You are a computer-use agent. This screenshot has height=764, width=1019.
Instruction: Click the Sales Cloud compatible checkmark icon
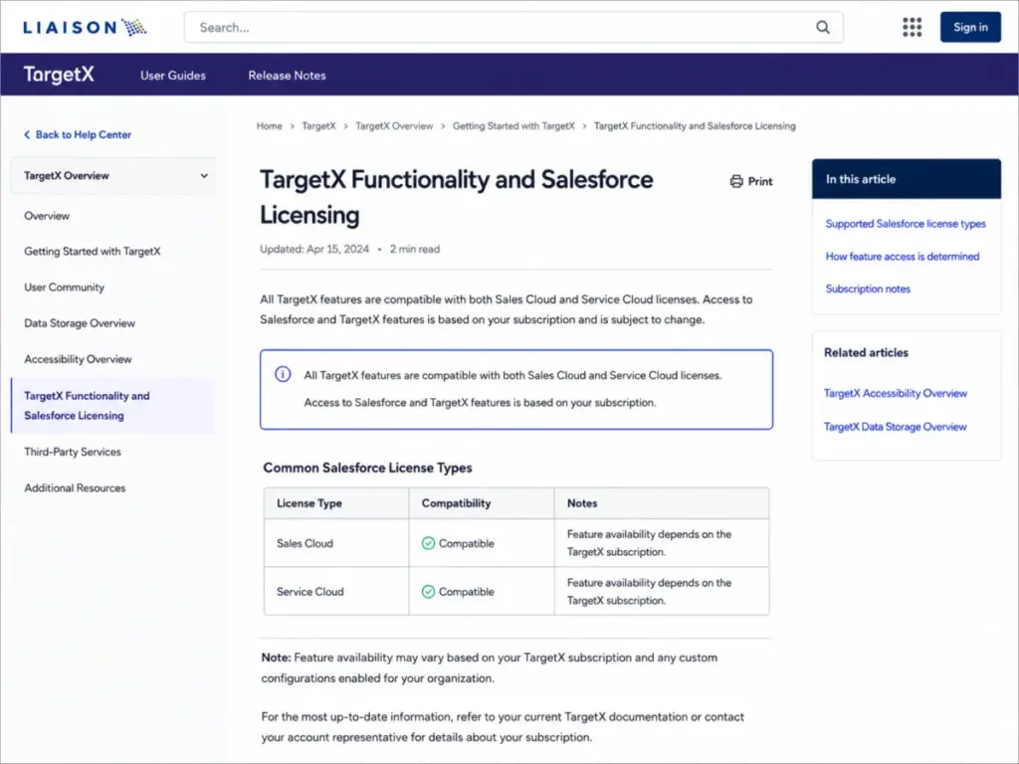(x=428, y=543)
